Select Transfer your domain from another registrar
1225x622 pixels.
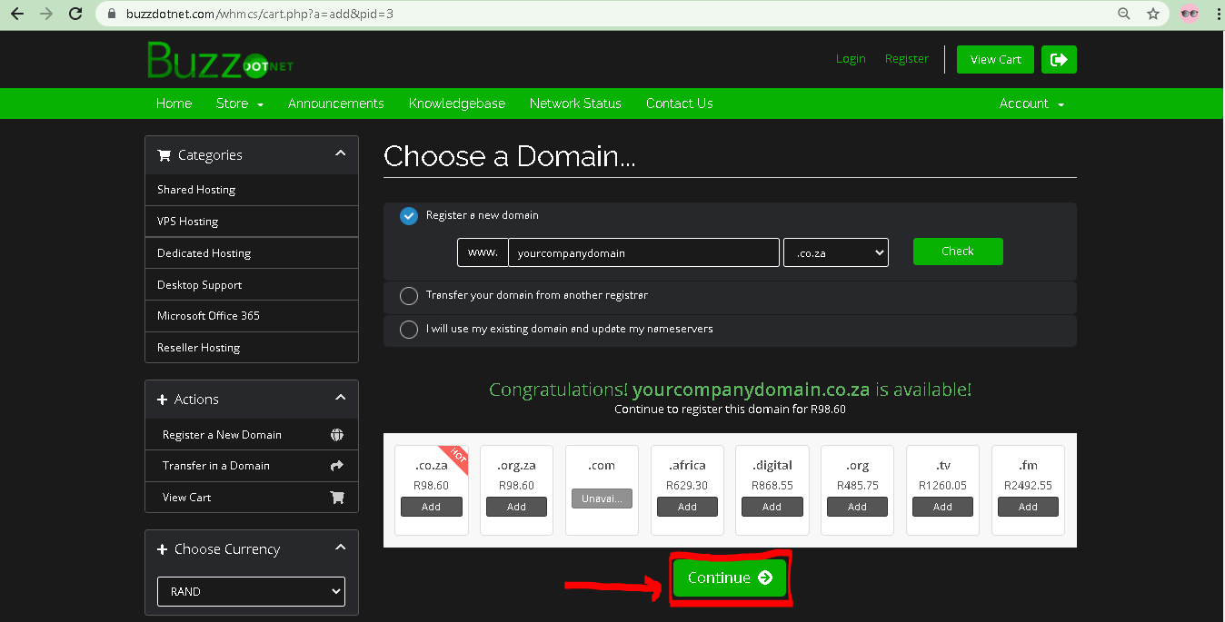[409, 296]
